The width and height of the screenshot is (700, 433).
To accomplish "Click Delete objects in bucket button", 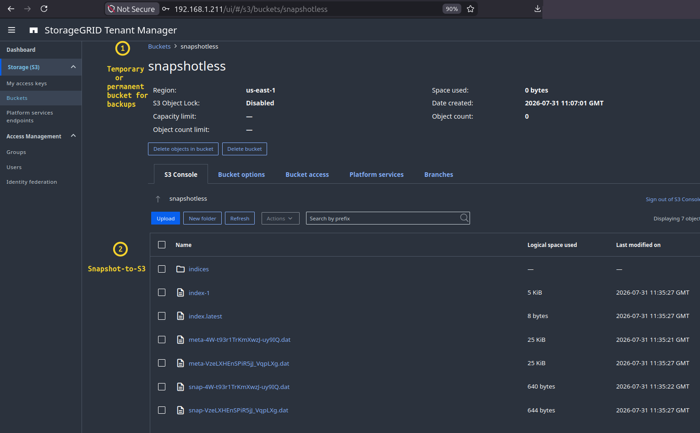I will pyautogui.click(x=183, y=149).
